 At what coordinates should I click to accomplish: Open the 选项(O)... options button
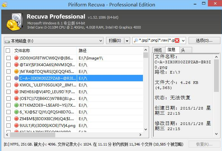coord(204,41)
